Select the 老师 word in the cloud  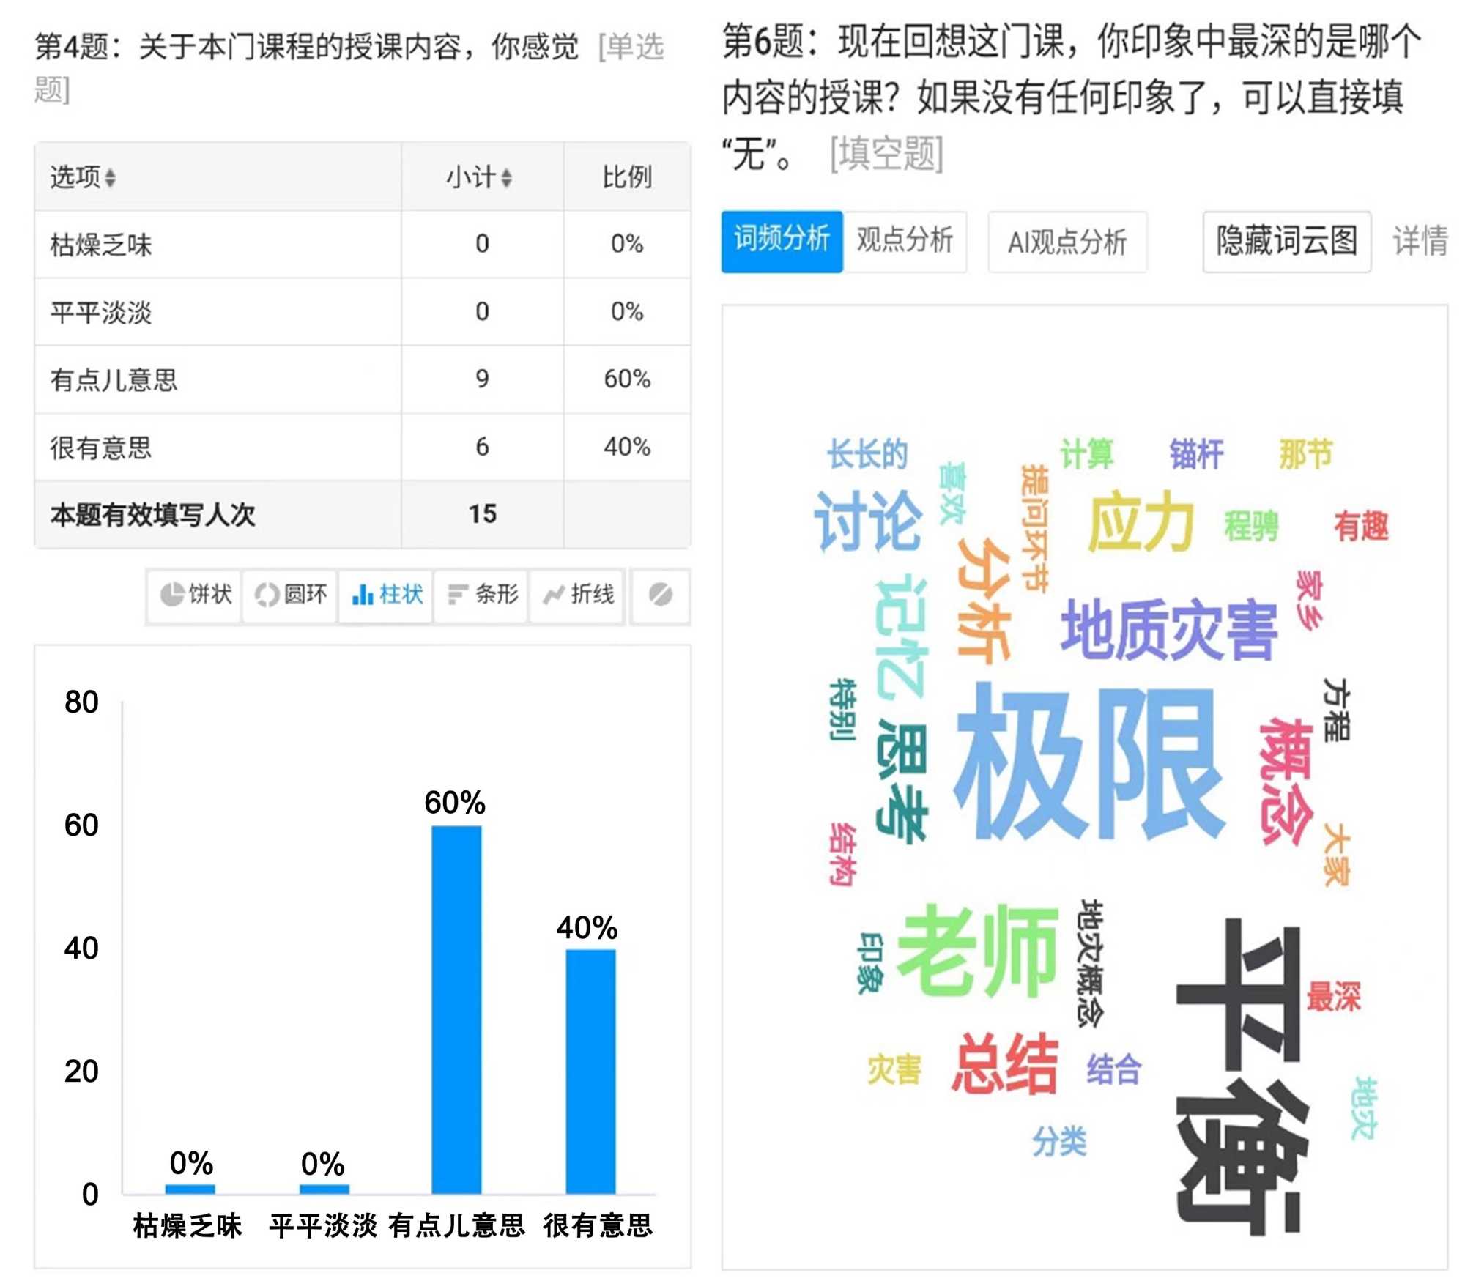pyautogui.click(x=977, y=949)
